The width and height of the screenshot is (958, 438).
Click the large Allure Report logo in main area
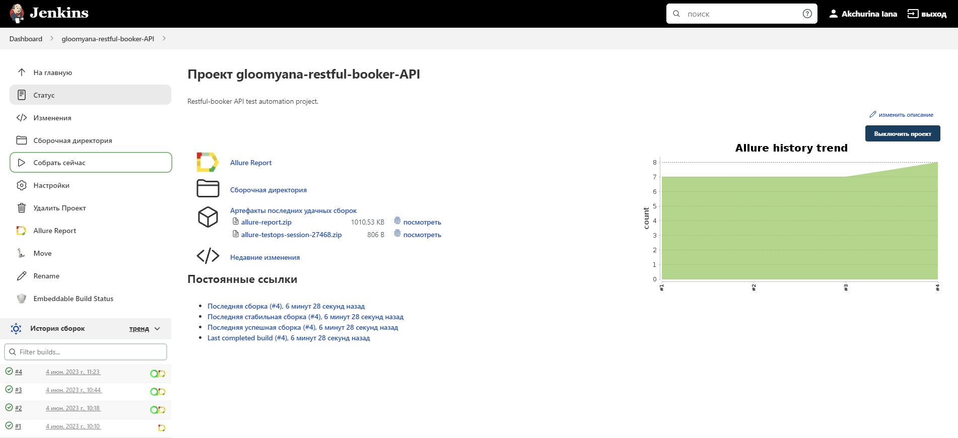[x=208, y=163]
